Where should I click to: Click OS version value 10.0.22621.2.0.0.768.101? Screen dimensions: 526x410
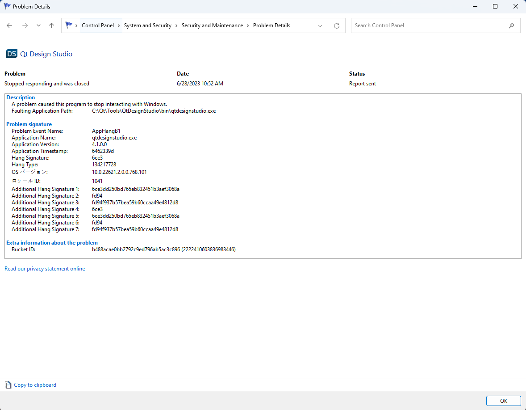pyautogui.click(x=119, y=172)
